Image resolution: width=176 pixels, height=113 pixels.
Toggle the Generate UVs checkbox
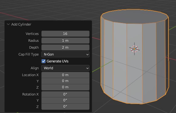(44, 61)
